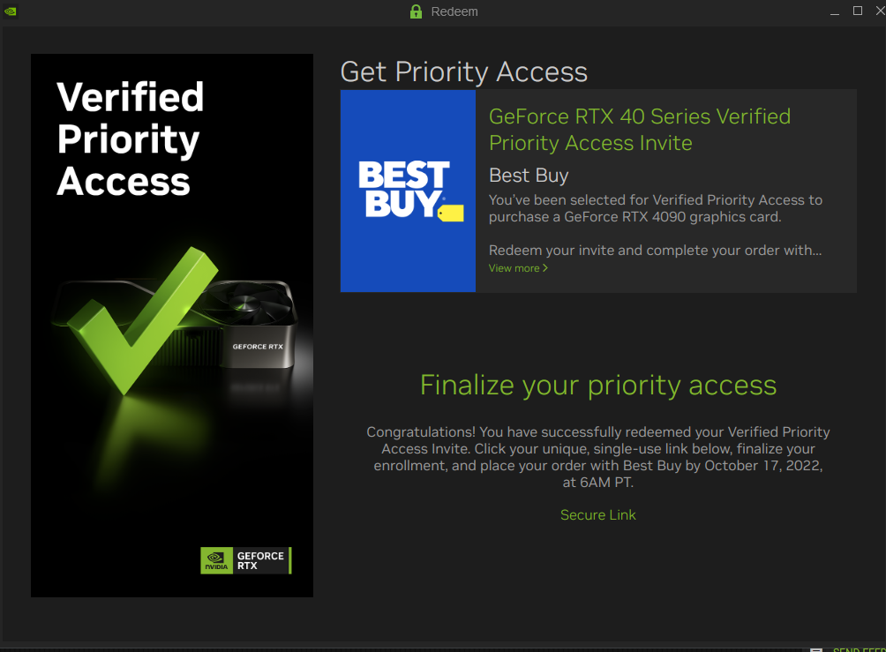Click the Get Priority Access heading
The image size is (886, 652).
464,71
